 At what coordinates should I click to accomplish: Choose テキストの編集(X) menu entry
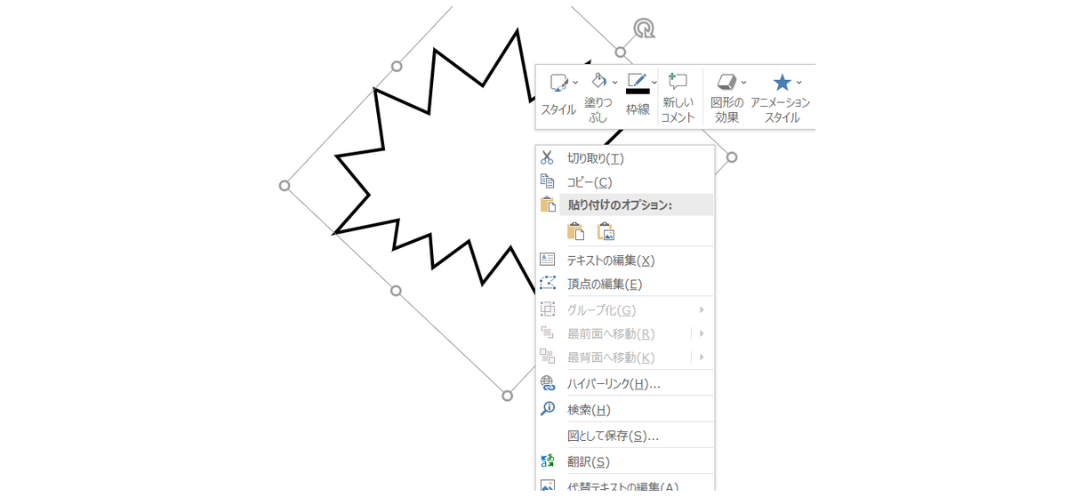coord(625,261)
